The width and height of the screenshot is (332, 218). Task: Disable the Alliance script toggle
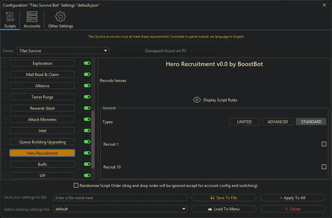[87, 86]
